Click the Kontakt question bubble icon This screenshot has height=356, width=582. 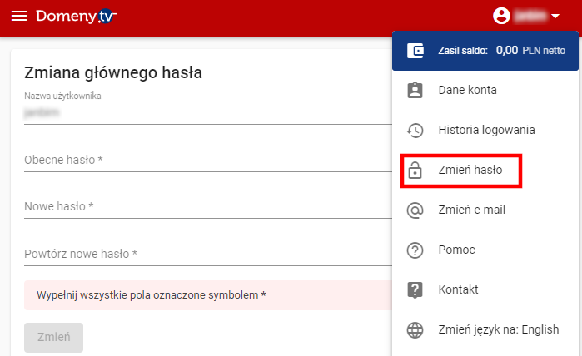coord(415,289)
